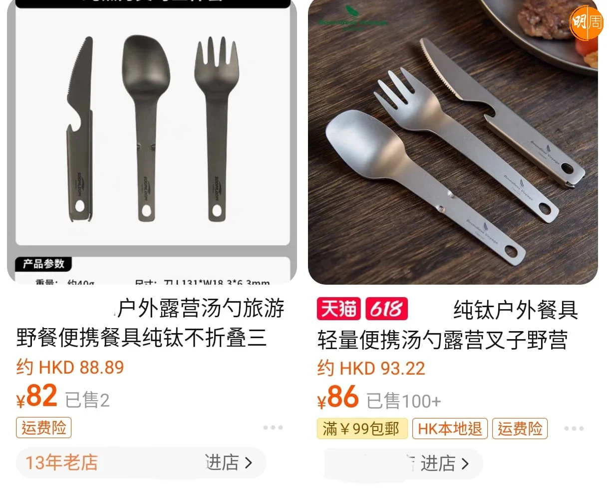
Task: Click the 13年老店 shop label
Action: 61,463
